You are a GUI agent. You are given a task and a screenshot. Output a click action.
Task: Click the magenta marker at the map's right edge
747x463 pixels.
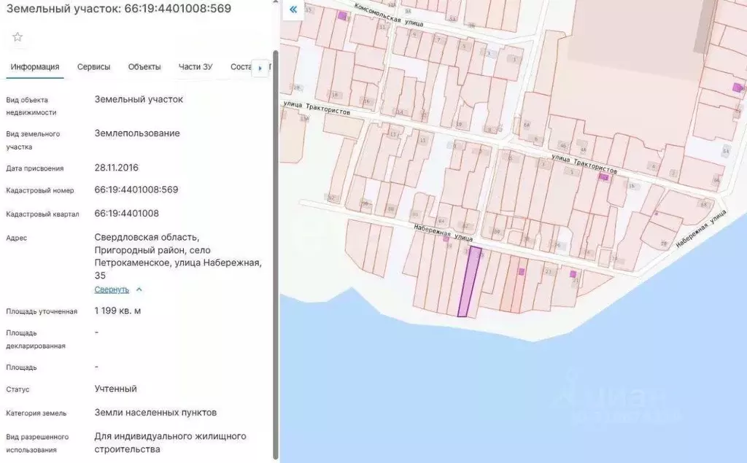tap(735, 87)
